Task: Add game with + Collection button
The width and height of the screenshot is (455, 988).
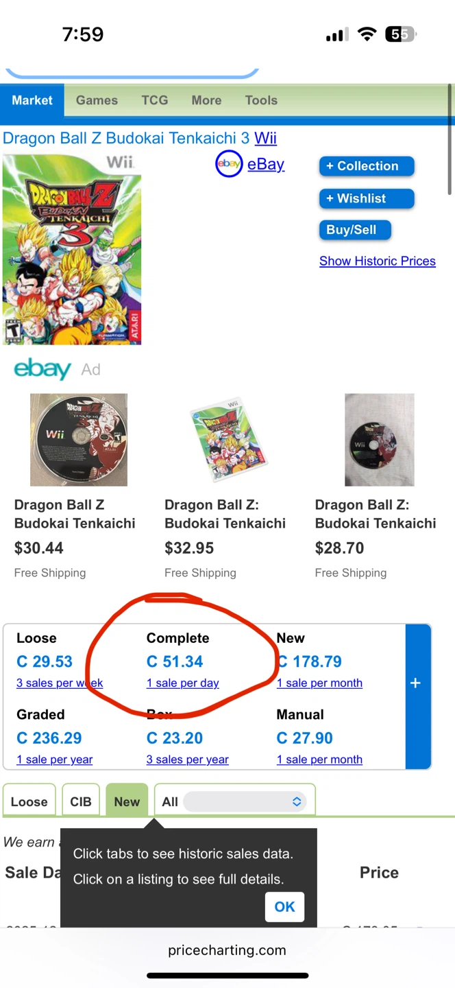Action: tap(367, 166)
